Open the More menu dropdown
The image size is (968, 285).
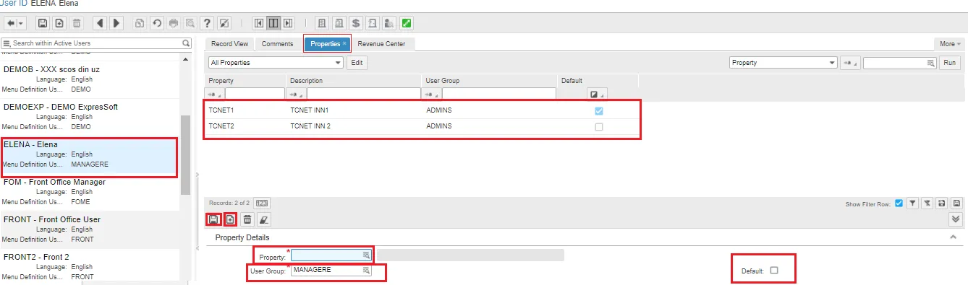tap(950, 44)
